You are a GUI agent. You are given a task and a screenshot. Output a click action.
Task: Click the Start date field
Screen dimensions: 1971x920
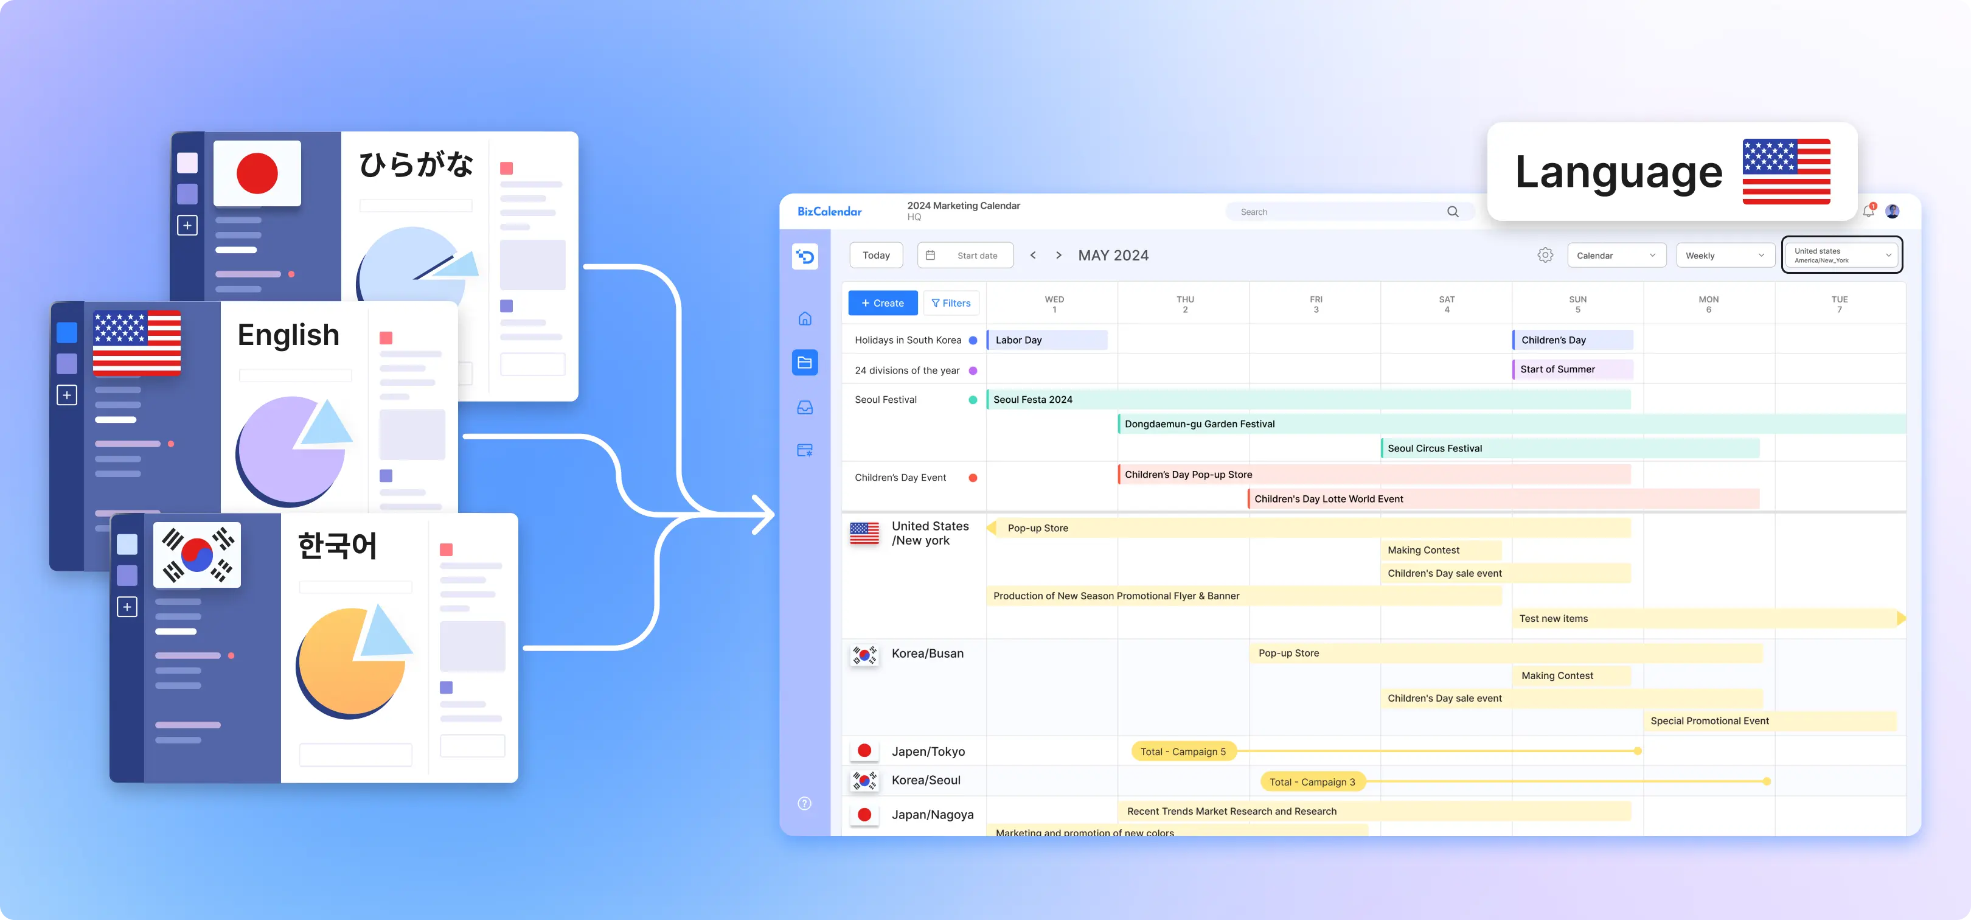tap(965, 255)
